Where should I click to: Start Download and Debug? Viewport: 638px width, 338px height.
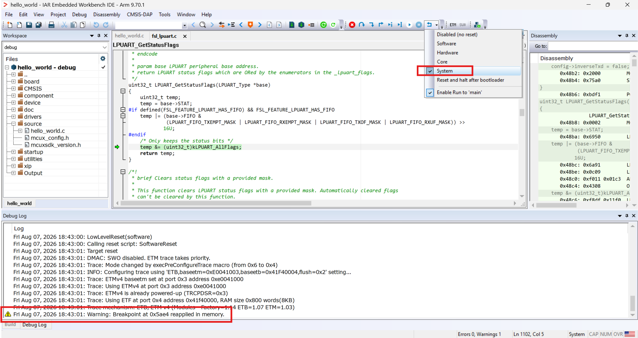324,25
